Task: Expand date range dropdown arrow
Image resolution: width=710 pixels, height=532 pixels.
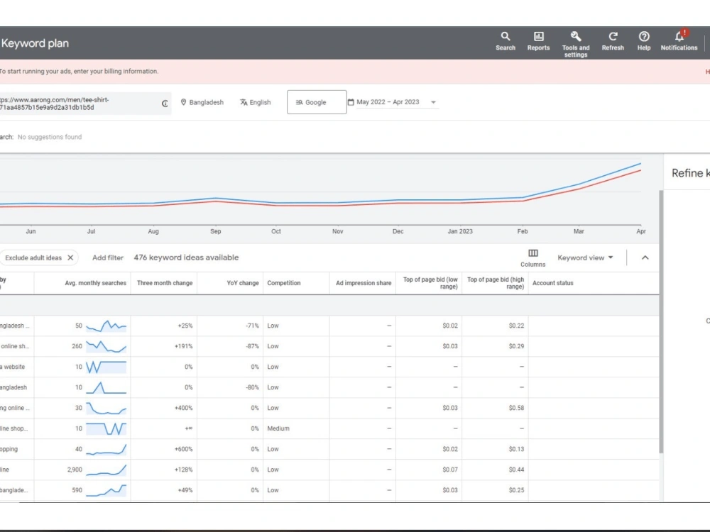Action: (433, 102)
